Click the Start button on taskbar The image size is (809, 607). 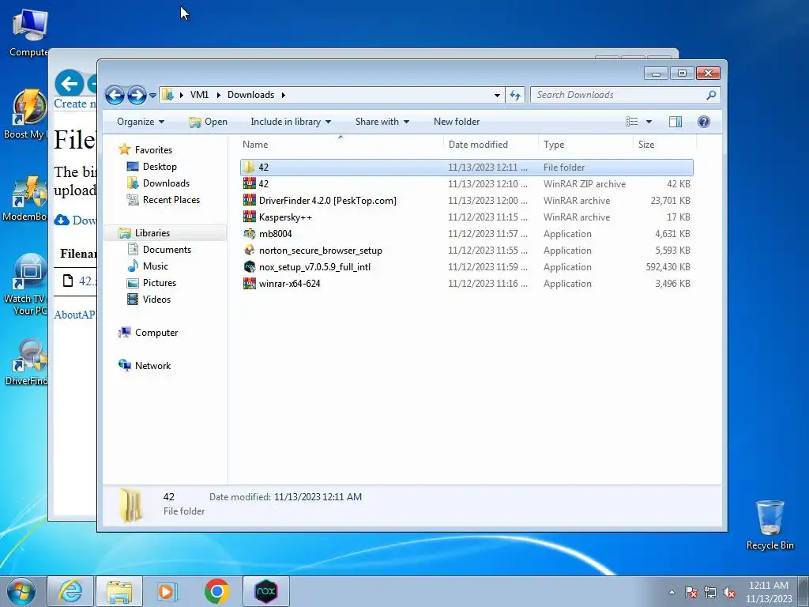point(21,591)
